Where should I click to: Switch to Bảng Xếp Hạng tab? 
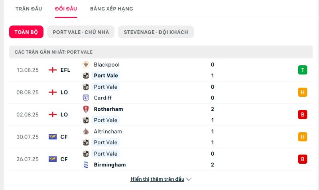112,9
